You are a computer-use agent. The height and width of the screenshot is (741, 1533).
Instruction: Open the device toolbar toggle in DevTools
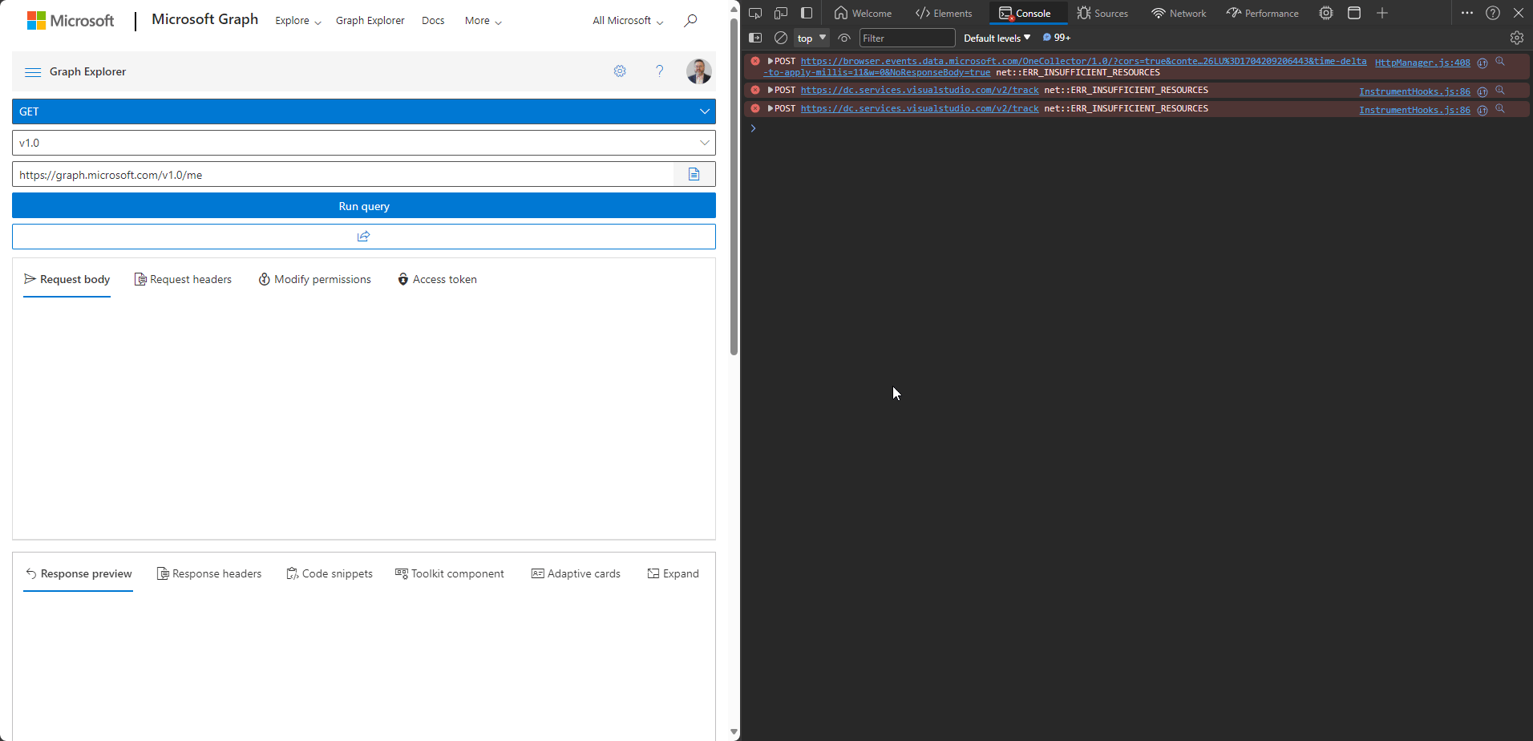tap(780, 13)
